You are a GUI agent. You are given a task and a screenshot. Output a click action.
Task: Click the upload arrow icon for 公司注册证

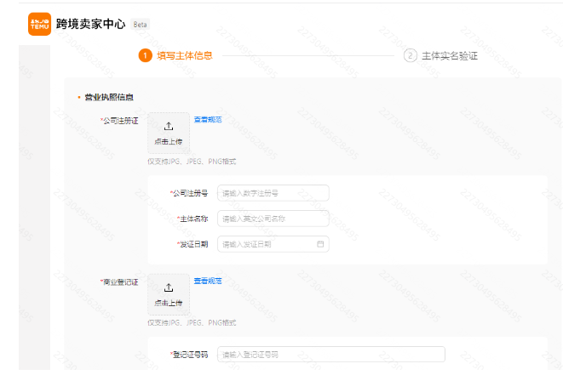pyautogui.click(x=168, y=126)
